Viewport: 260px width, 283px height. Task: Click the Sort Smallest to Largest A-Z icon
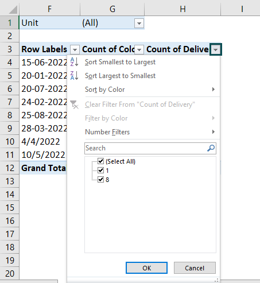point(74,62)
